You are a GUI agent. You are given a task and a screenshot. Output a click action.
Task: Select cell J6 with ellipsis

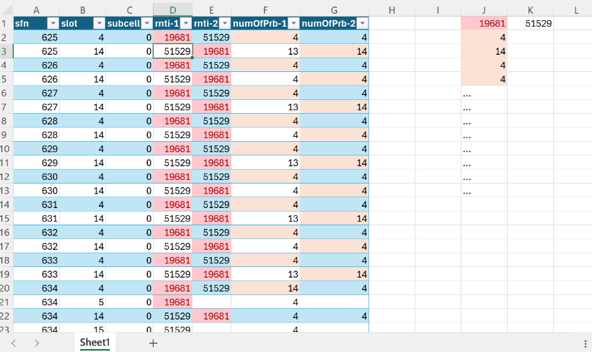(x=484, y=93)
